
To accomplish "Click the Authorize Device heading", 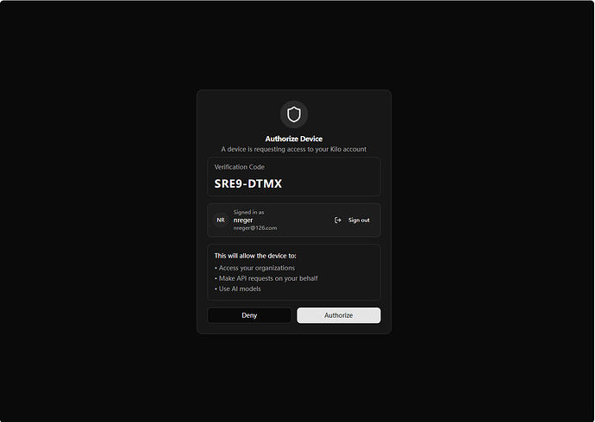I will [294, 139].
